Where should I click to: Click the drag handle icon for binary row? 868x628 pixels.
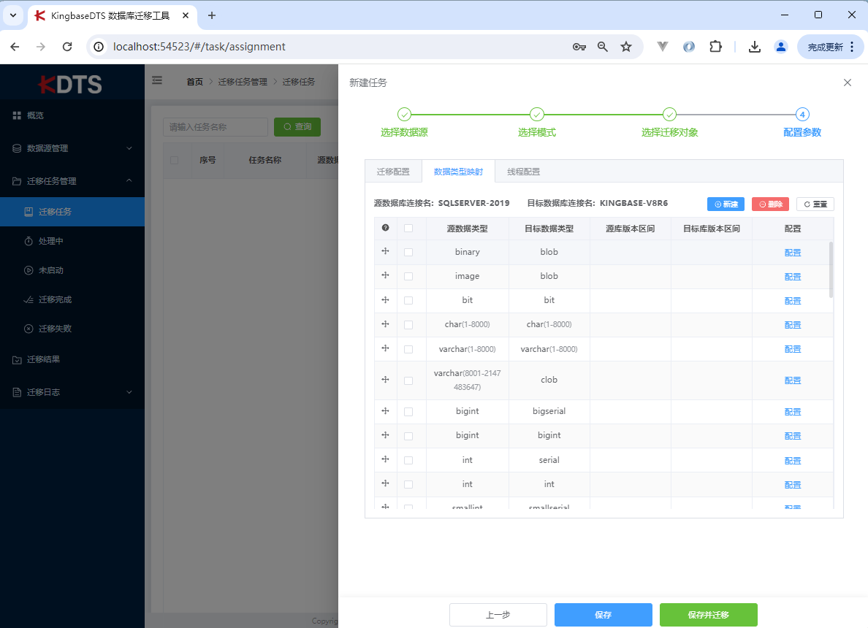385,251
